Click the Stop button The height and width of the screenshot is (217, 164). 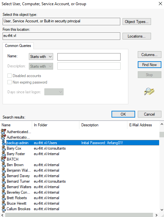(149, 75)
